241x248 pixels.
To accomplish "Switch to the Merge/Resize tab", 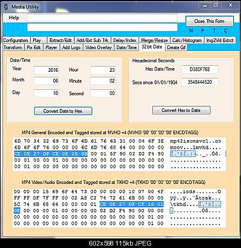I will [154, 40].
